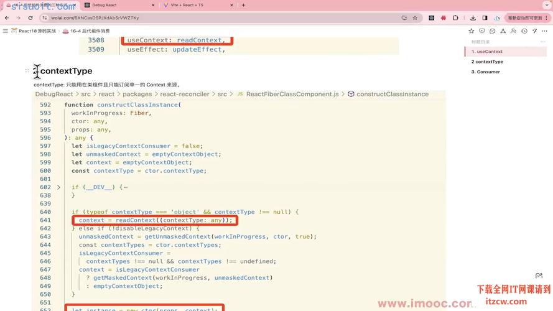
Task: Install app icon in address bar
Action: (x=404, y=17)
